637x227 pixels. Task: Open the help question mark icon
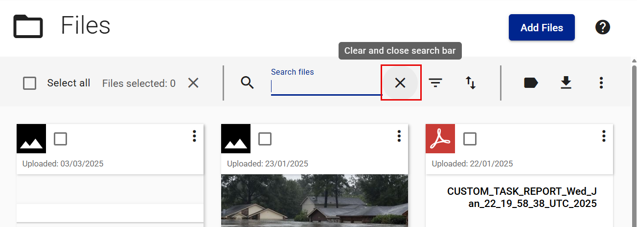[x=603, y=27]
